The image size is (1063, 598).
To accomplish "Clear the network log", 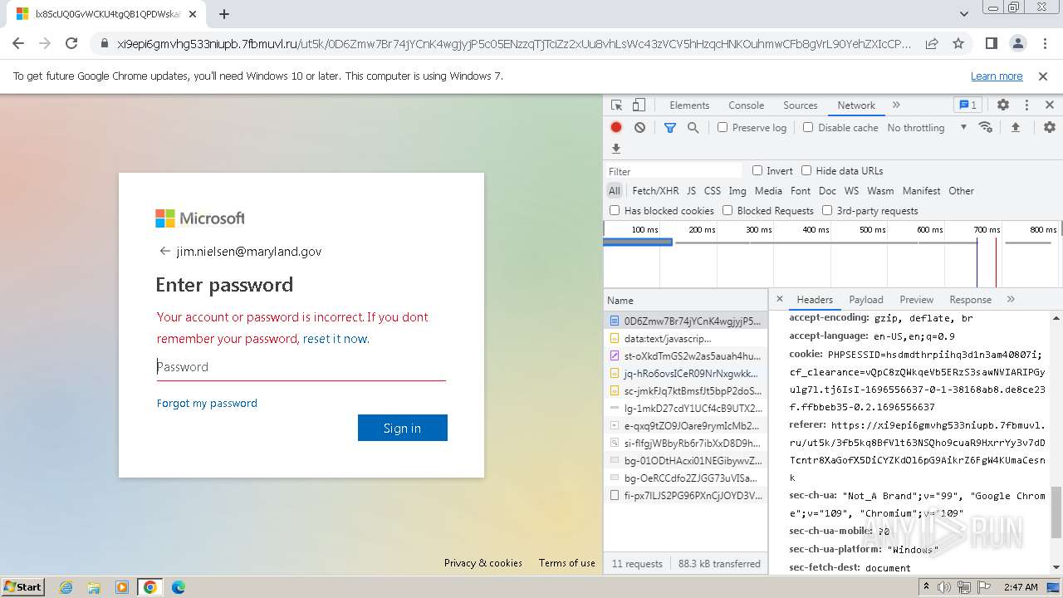I will tap(639, 127).
